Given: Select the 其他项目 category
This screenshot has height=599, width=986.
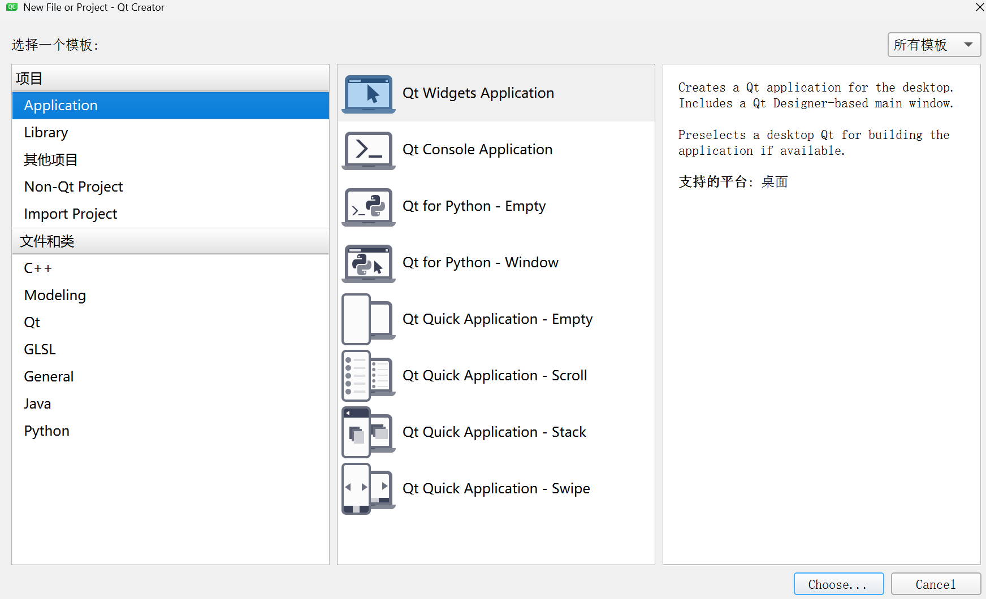Looking at the screenshot, I should pos(171,160).
